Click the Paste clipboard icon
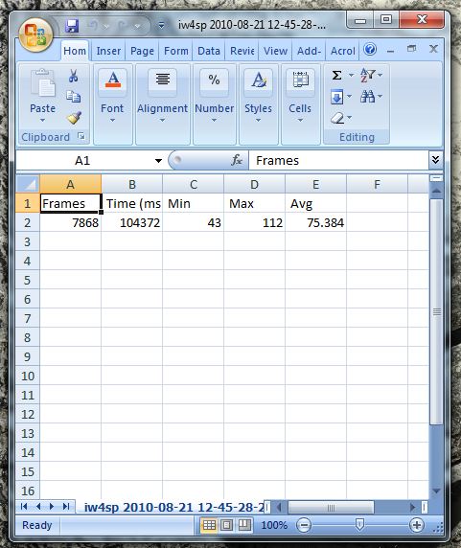Viewport: 461px width, 548px height. click(x=42, y=83)
